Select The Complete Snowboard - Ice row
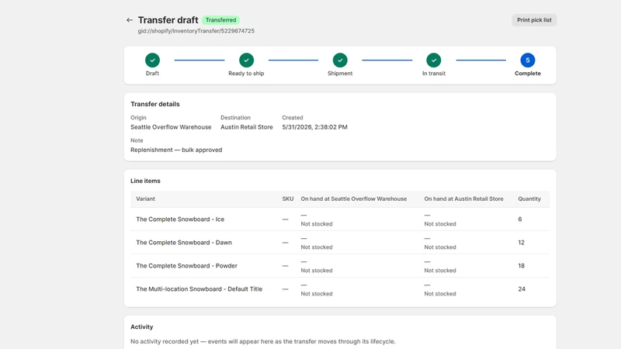 pos(340,219)
